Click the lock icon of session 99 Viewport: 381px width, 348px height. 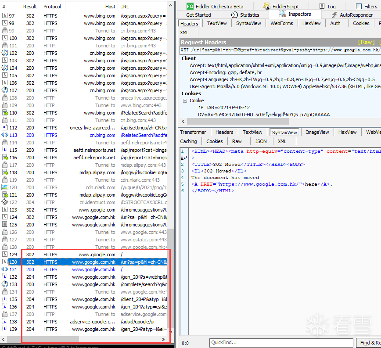point(5,31)
